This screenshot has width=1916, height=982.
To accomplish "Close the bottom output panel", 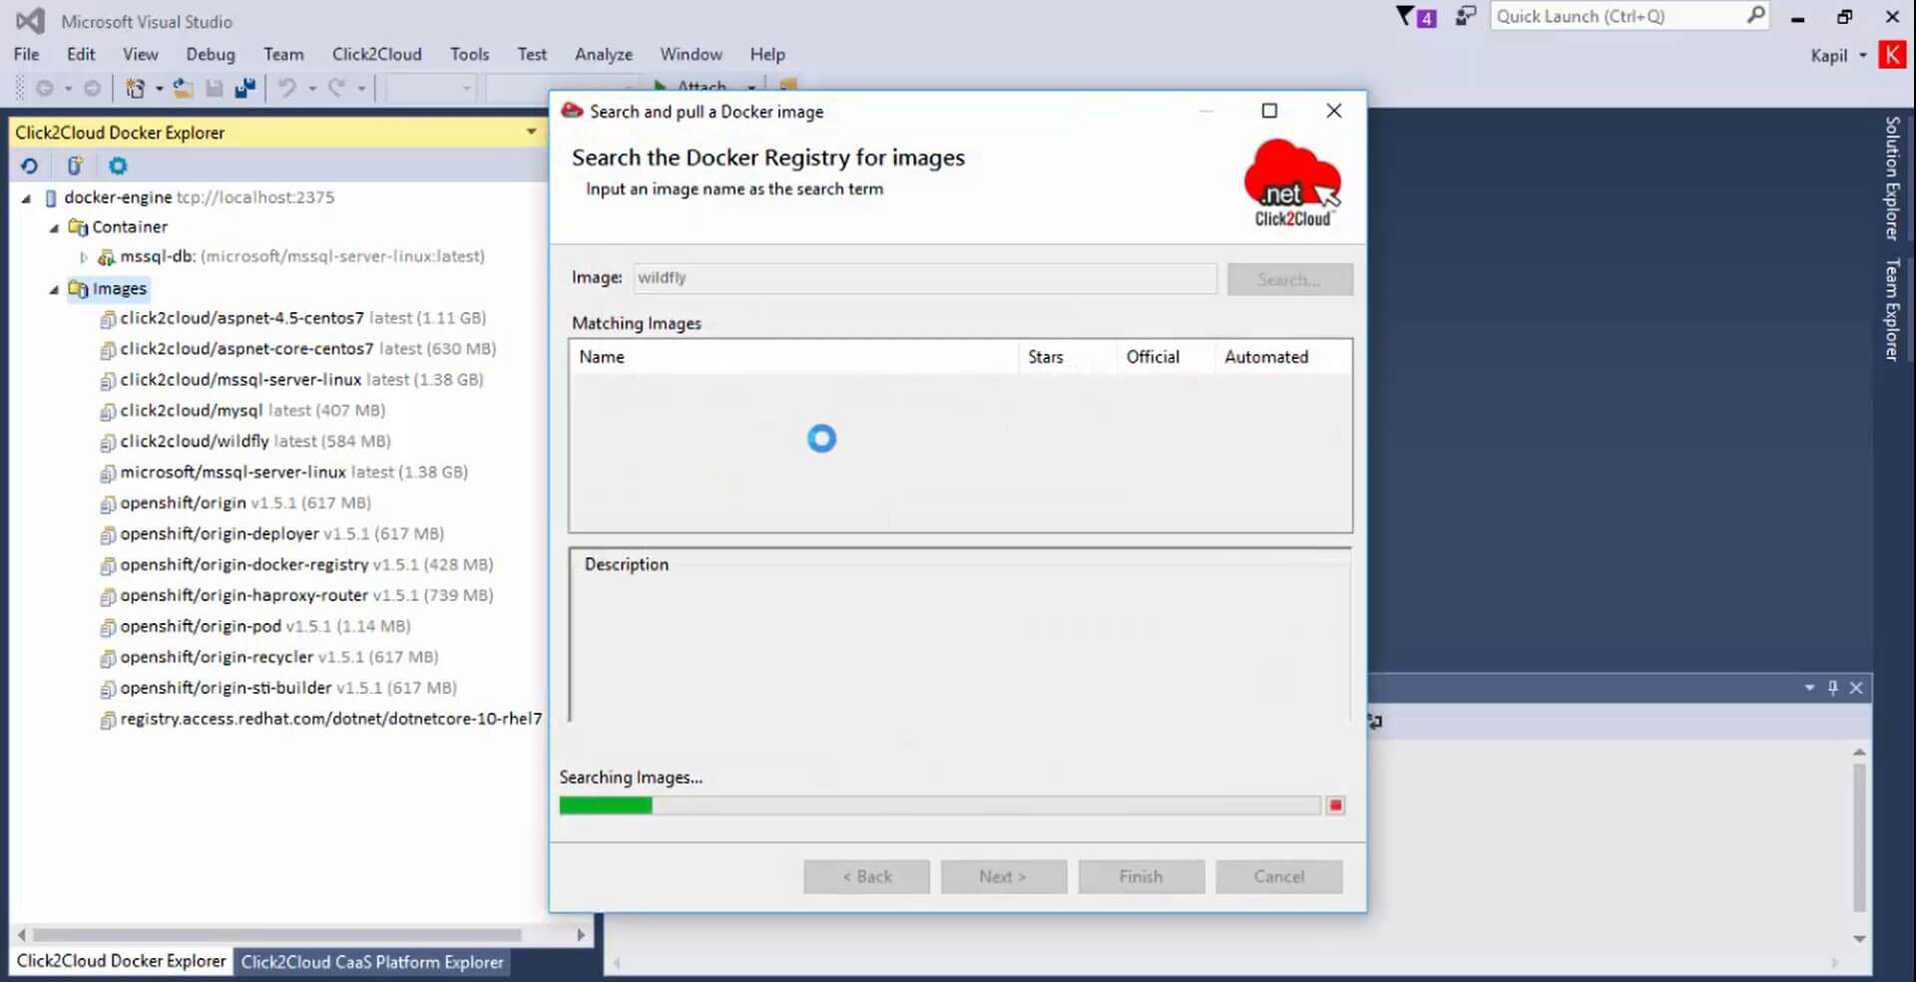I will 1856,688.
